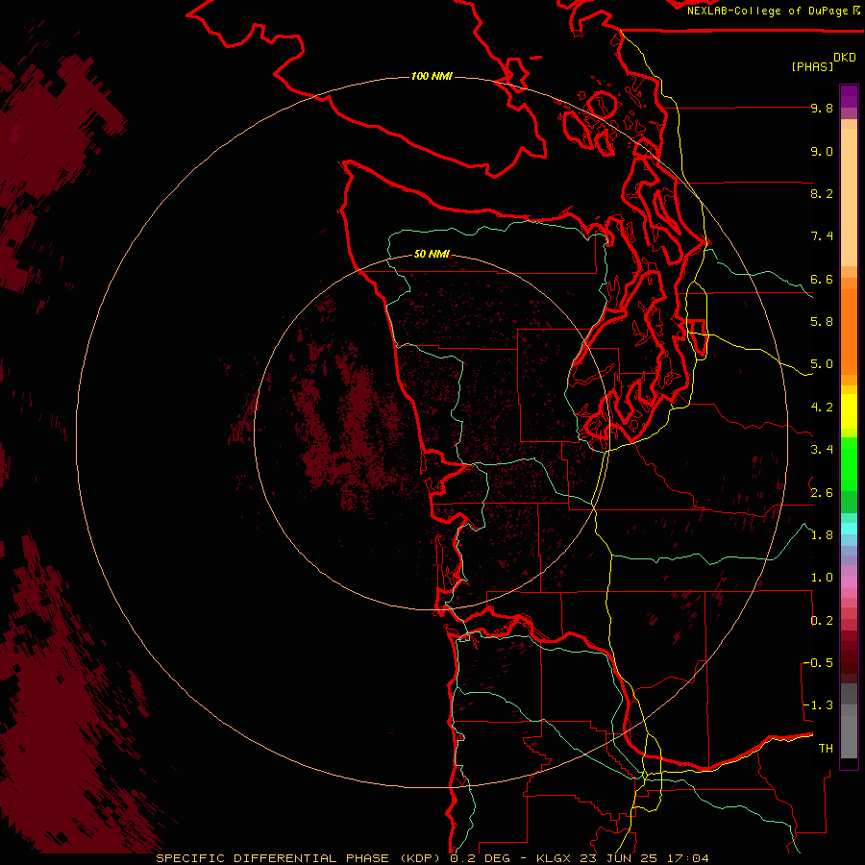Click the 7.4 color scale value
This screenshot has height=865, width=865.
(822, 236)
